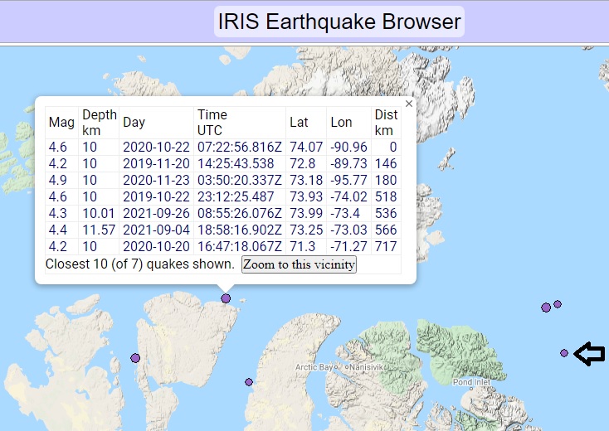Click the Time UTC column header
Screen dimensions: 609x431
(x=240, y=123)
